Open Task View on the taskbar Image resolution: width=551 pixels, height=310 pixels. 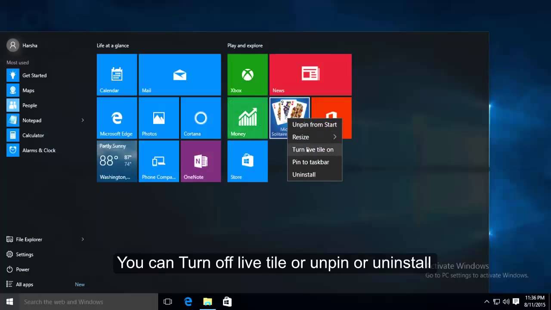tap(168, 302)
